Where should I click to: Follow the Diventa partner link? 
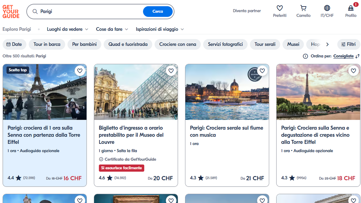[x=247, y=11]
